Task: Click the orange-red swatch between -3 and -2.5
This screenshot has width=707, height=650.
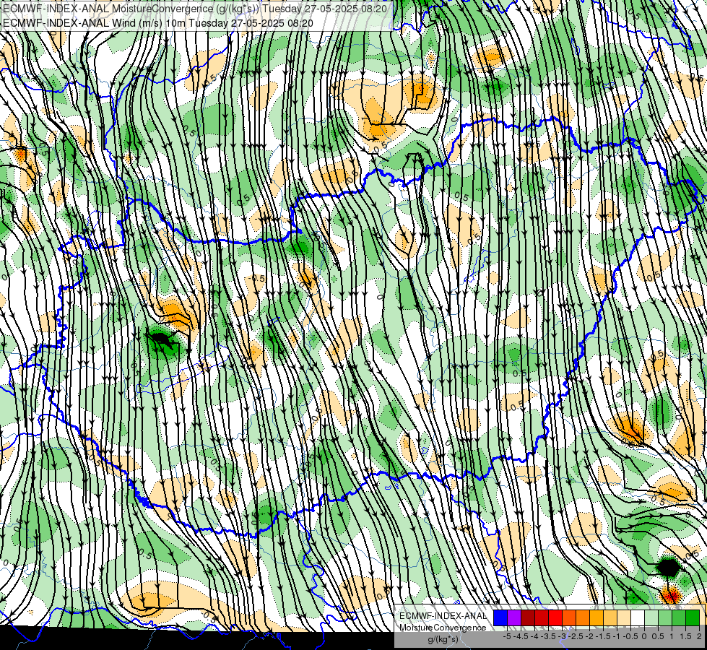Action: [x=569, y=617]
